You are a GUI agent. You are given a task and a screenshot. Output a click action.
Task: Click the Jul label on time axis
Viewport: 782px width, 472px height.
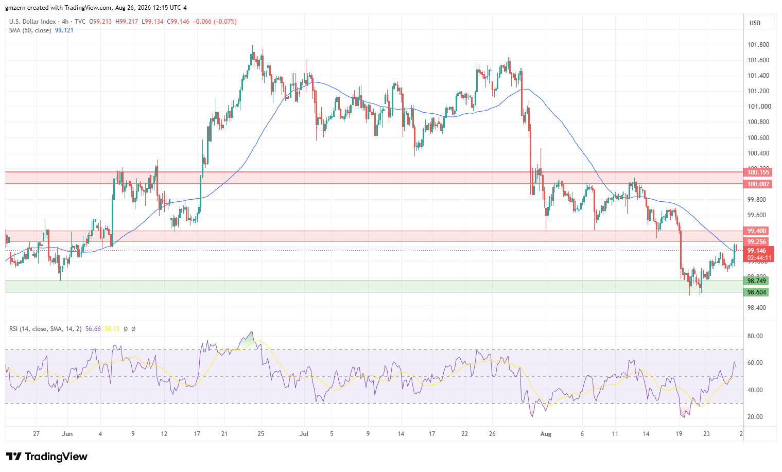pyautogui.click(x=304, y=434)
